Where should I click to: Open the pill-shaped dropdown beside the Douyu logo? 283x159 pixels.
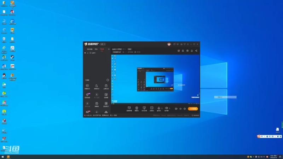tap(103, 44)
